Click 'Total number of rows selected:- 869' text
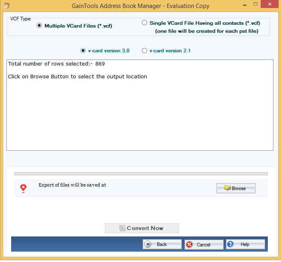Image resolution: width=281 pixels, height=262 pixels. (57, 64)
